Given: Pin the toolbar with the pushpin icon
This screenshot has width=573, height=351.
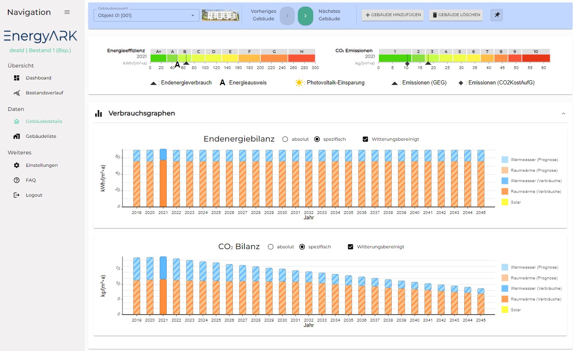Looking at the screenshot, I should tap(496, 15).
